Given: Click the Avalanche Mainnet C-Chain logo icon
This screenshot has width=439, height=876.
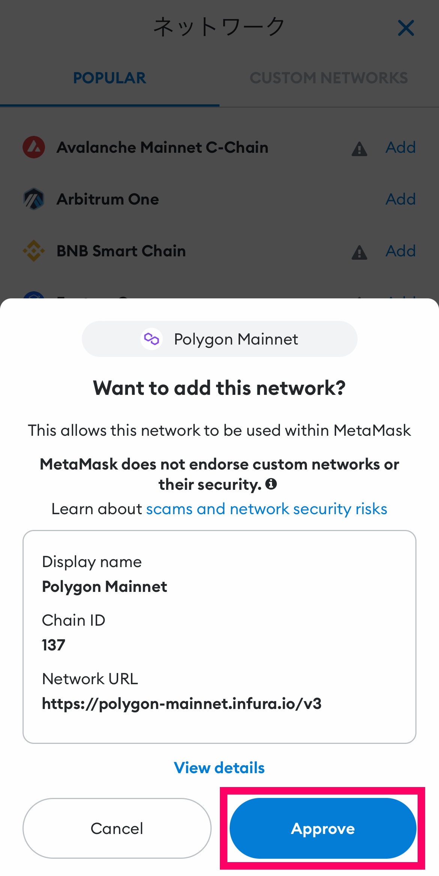Looking at the screenshot, I should tap(34, 147).
